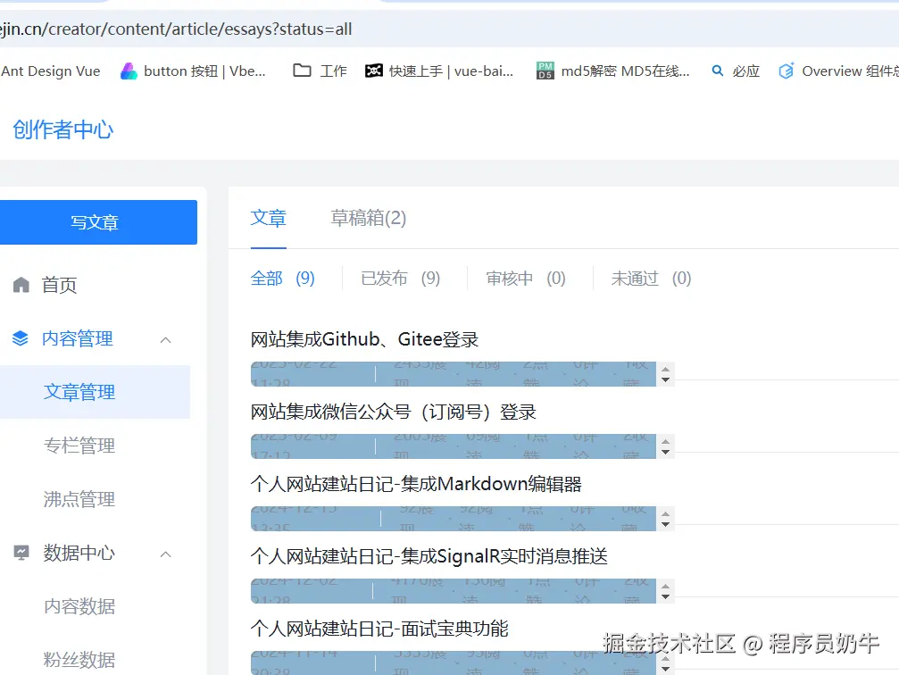Open the Ant Design Vue bookmark

pos(52,71)
